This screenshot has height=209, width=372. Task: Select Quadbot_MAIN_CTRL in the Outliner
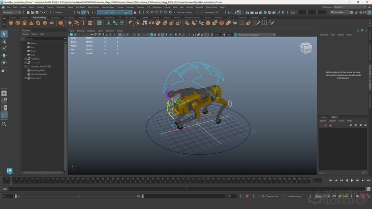tap(41, 66)
